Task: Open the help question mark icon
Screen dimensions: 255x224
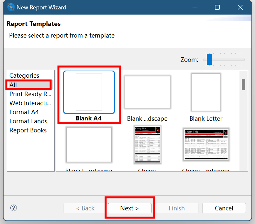Action: tap(14, 208)
